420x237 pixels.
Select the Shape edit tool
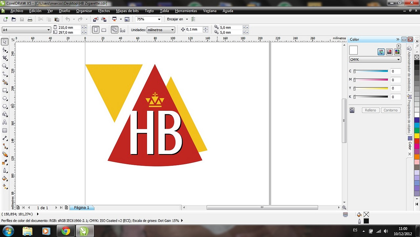click(x=5, y=50)
